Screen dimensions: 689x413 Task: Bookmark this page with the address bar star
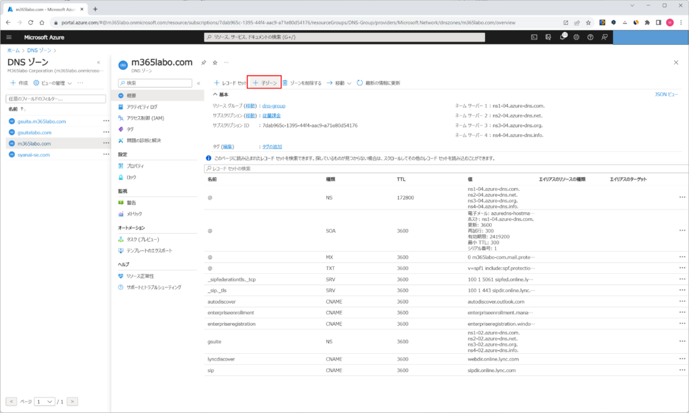tap(588, 23)
